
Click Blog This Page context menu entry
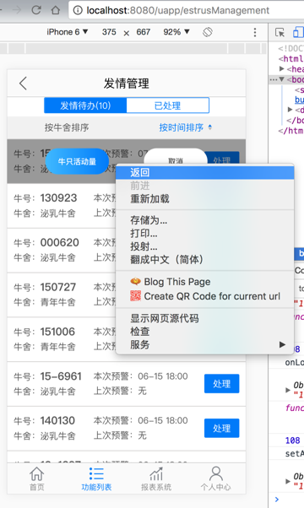pyautogui.click(x=205, y=282)
